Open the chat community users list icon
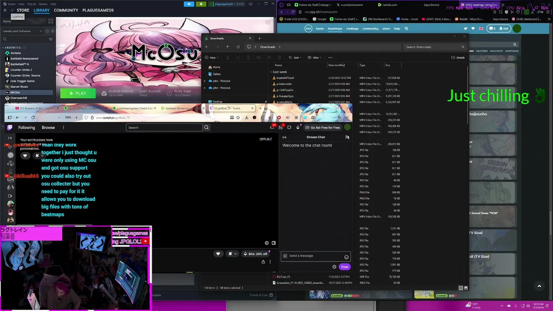Screen dimensions: 553x311 pyautogui.click(x=347, y=137)
